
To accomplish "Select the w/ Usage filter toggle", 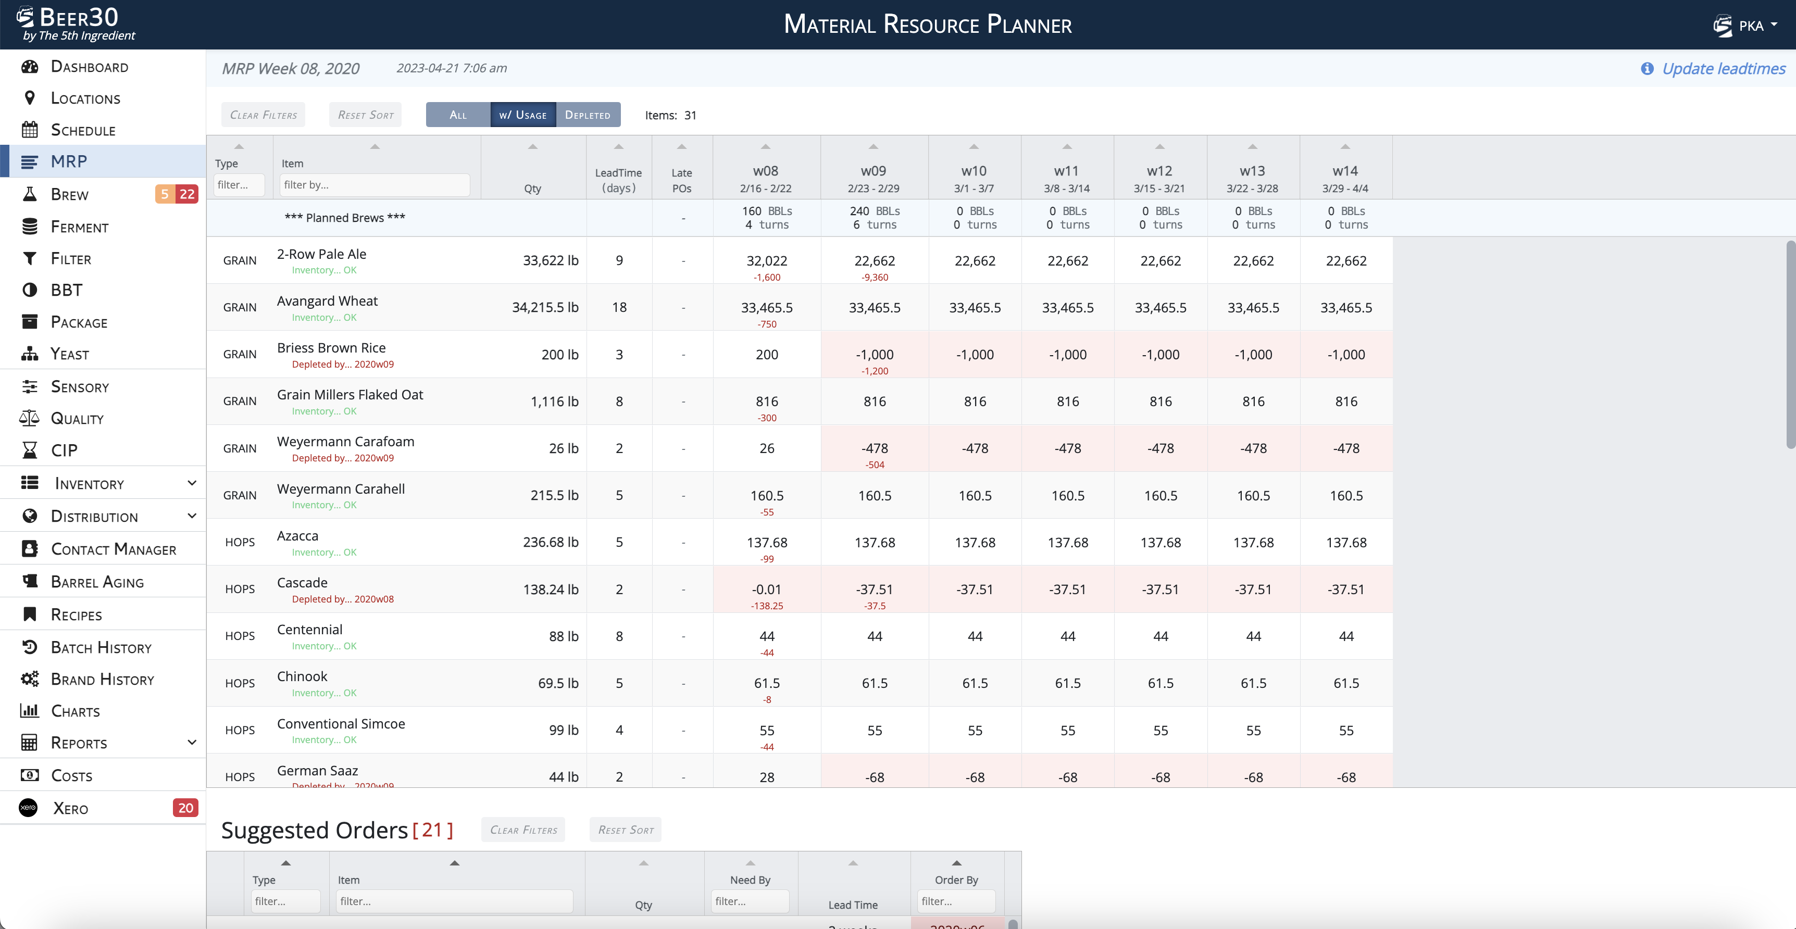I will 523,115.
